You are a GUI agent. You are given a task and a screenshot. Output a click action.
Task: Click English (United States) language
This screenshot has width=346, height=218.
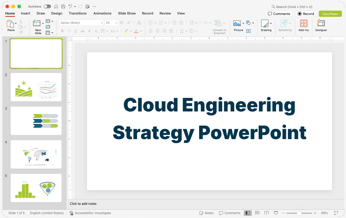47,213
